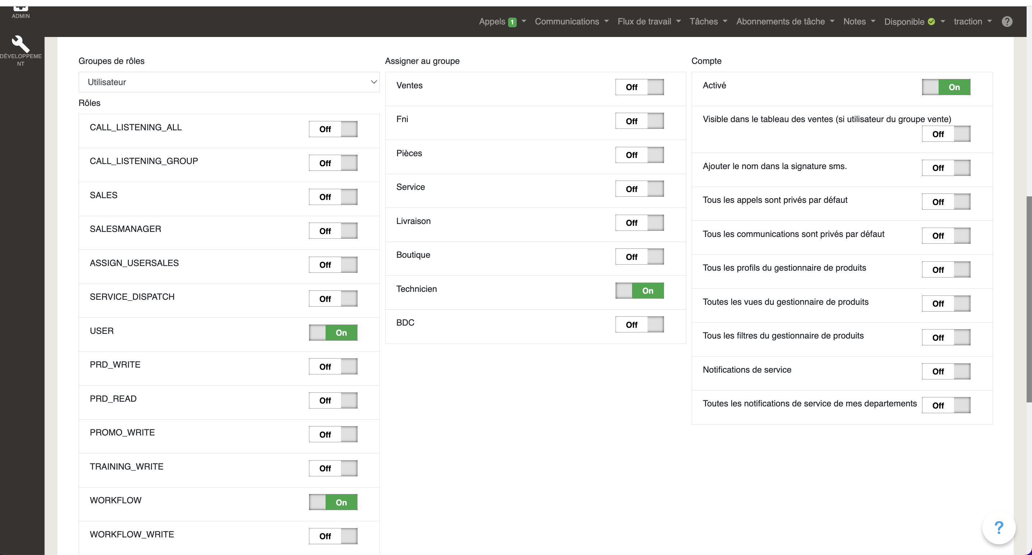
Task: Turn off the Technicien group switch
Action: pos(639,290)
